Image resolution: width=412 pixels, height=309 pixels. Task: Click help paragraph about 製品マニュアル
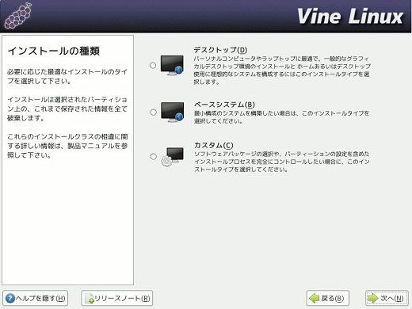click(x=67, y=146)
